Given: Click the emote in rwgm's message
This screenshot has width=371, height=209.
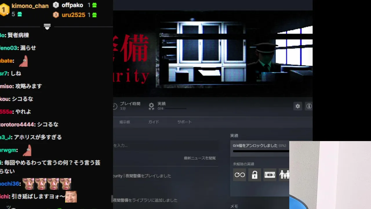Looking at the screenshot, I should click(x=27, y=150).
